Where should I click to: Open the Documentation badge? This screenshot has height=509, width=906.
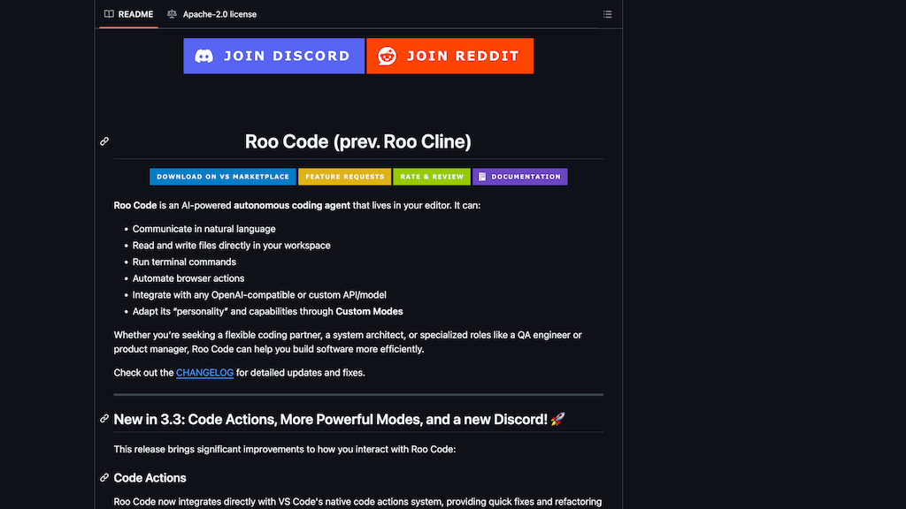pos(520,177)
